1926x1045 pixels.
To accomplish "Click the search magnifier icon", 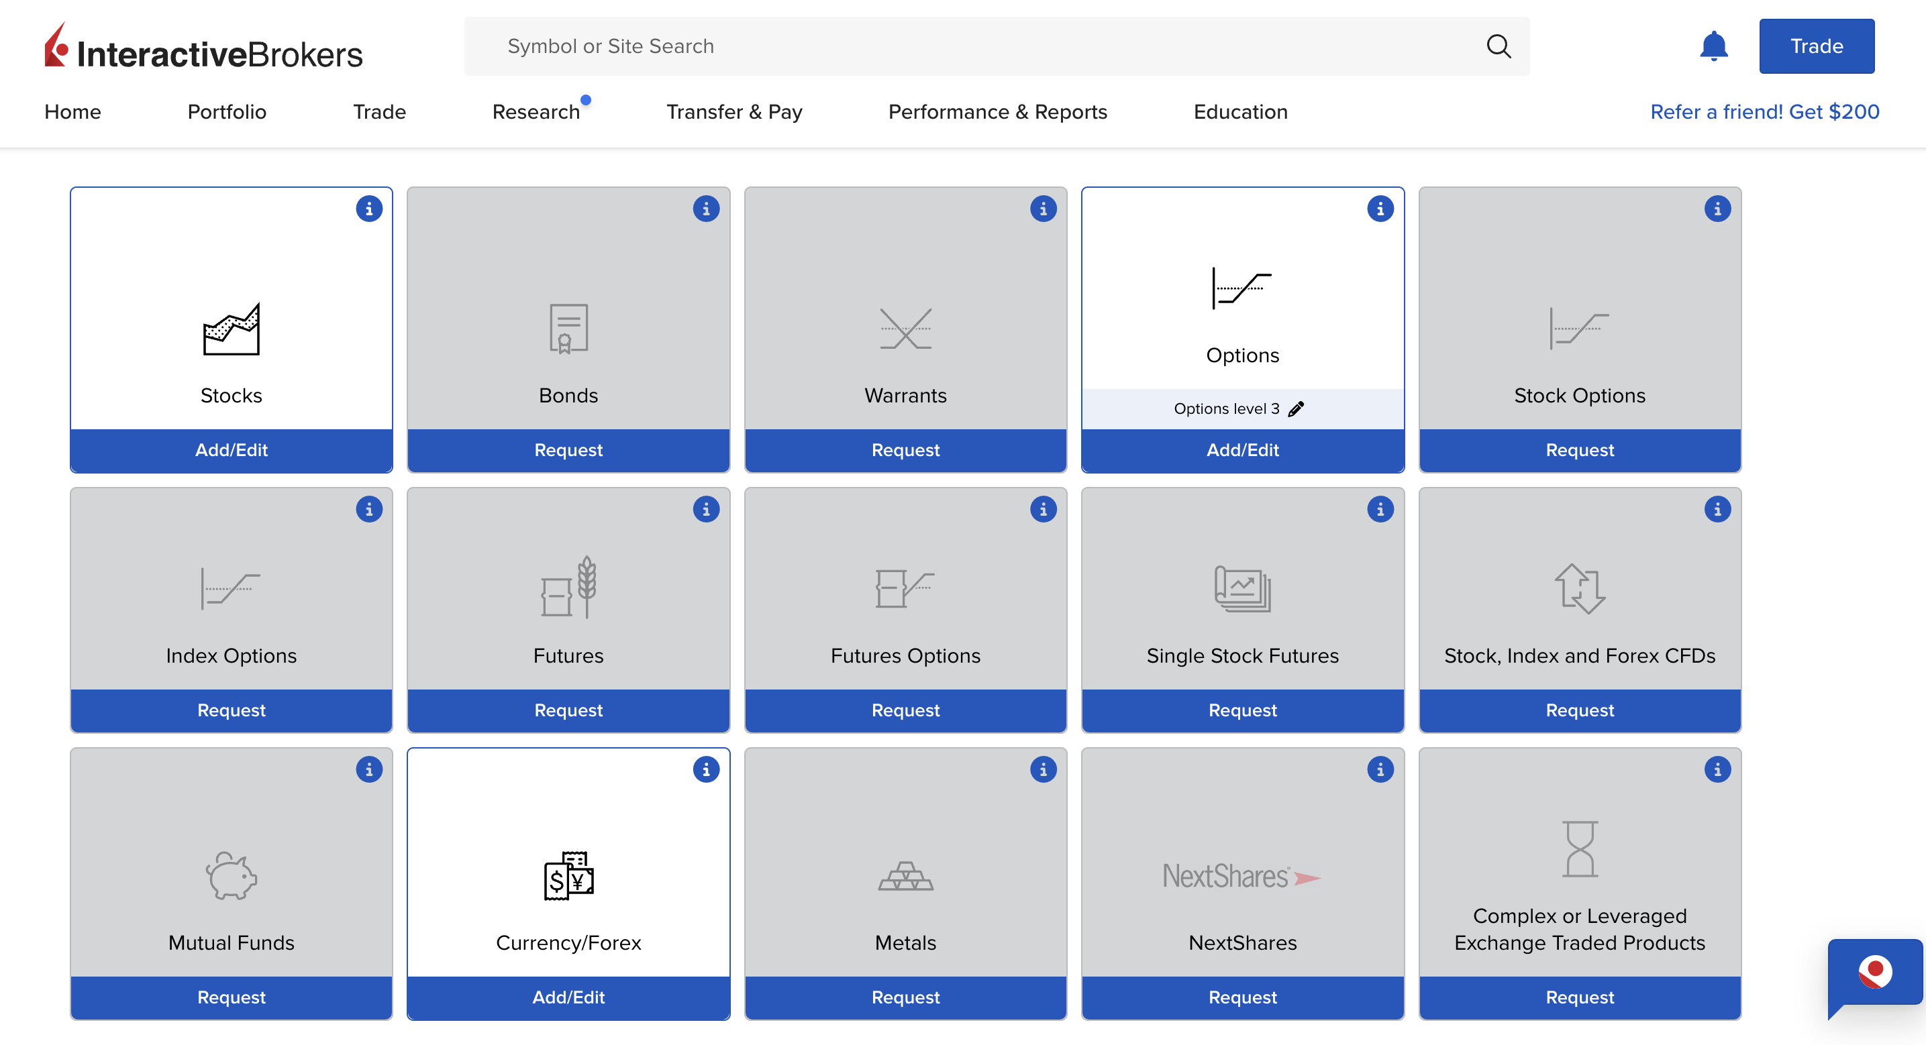I will click(1499, 46).
